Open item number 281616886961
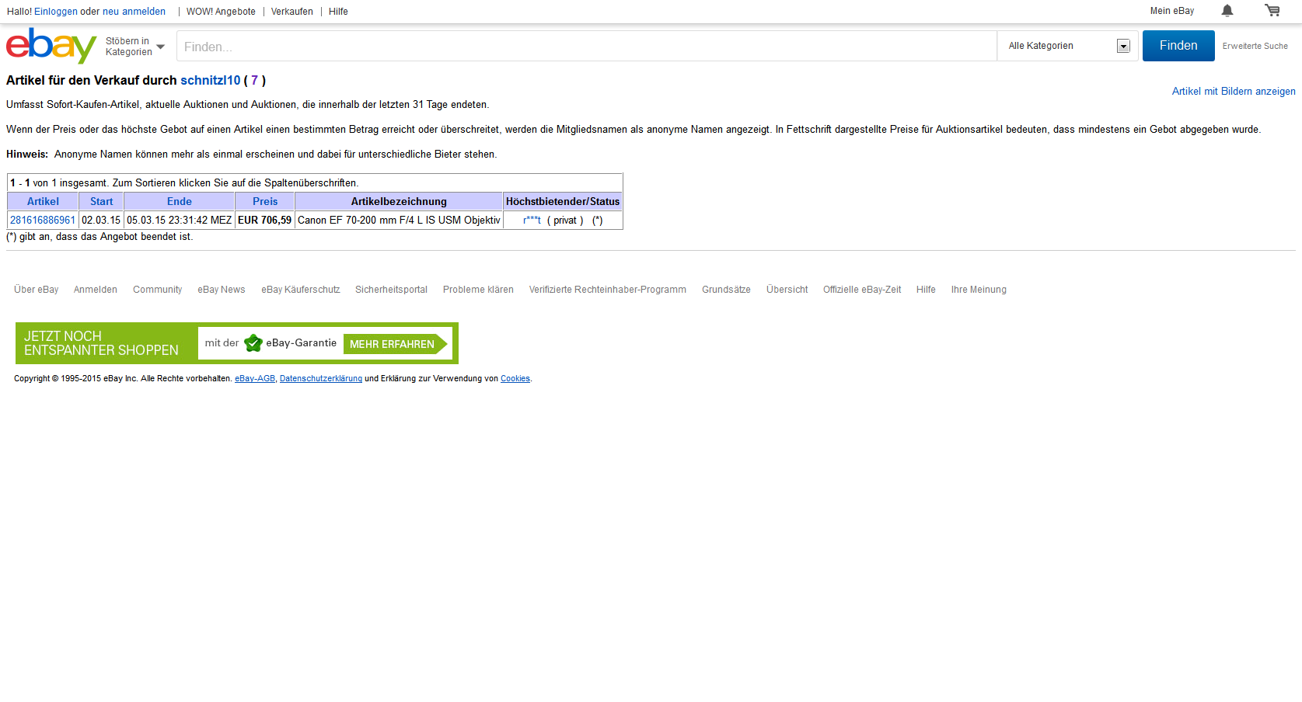 43,221
